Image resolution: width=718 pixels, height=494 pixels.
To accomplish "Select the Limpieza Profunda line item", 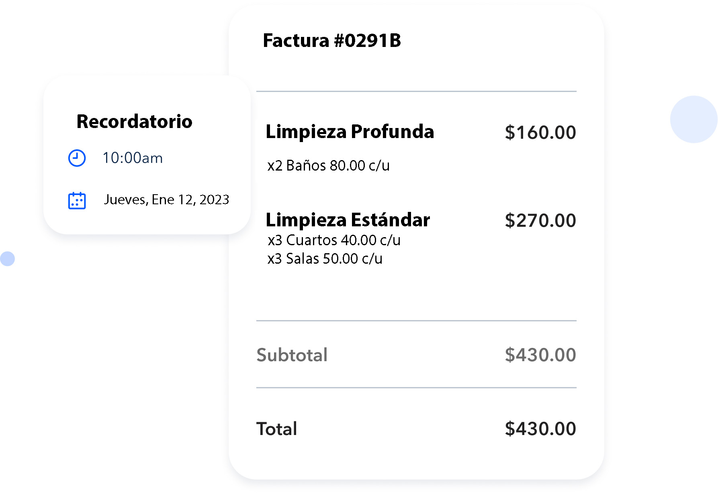I will (x=350, y=132).
